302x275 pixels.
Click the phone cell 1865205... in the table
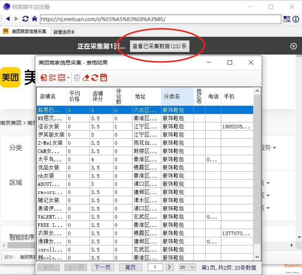(x=237, y=126)
